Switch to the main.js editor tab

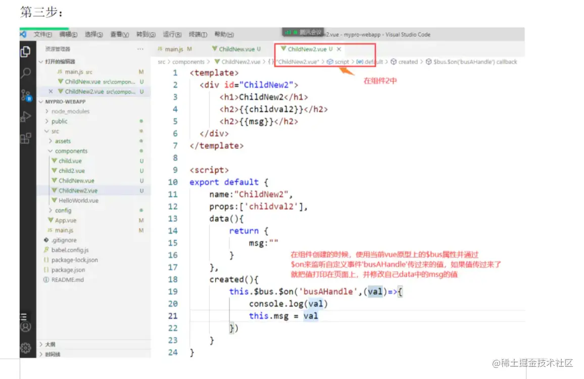pyautogui.click(x=174, y=49)
